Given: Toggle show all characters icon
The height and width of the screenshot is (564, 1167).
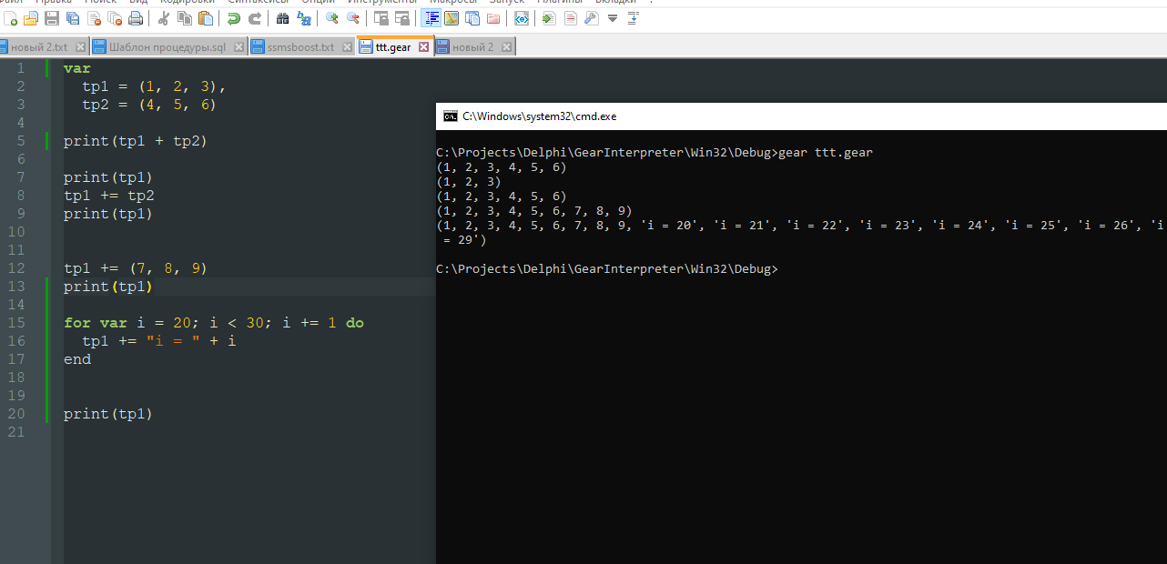Looking at the screenshot, I should [452, 18].
